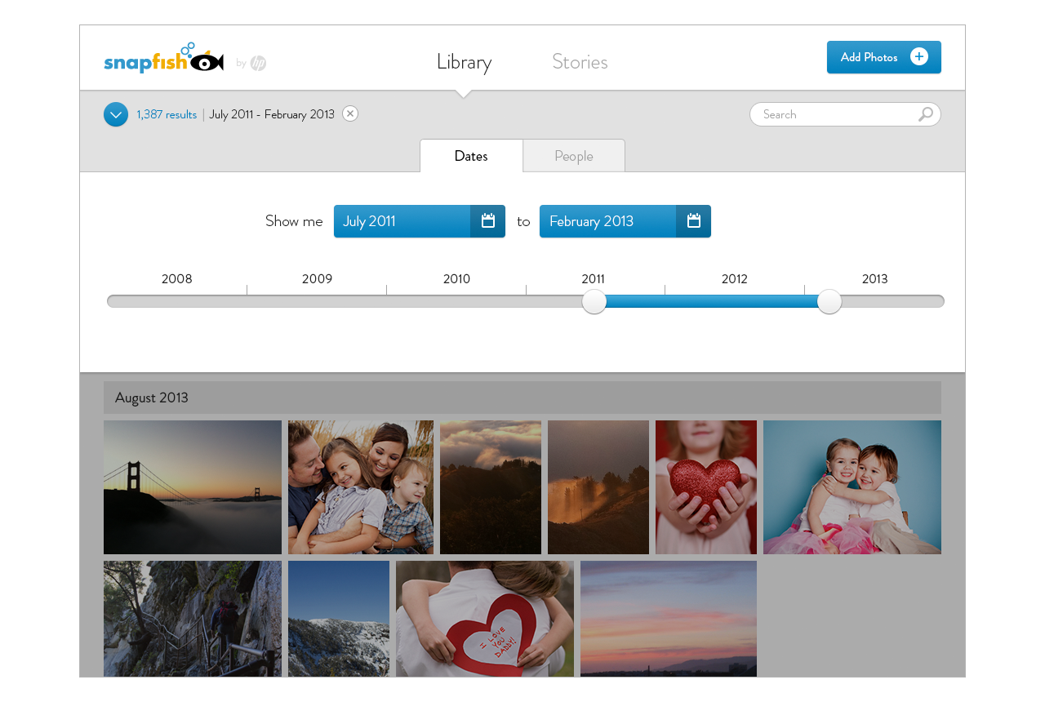
Task: Click the magnifying glass search icon
Action: click(x=925, y=114)
